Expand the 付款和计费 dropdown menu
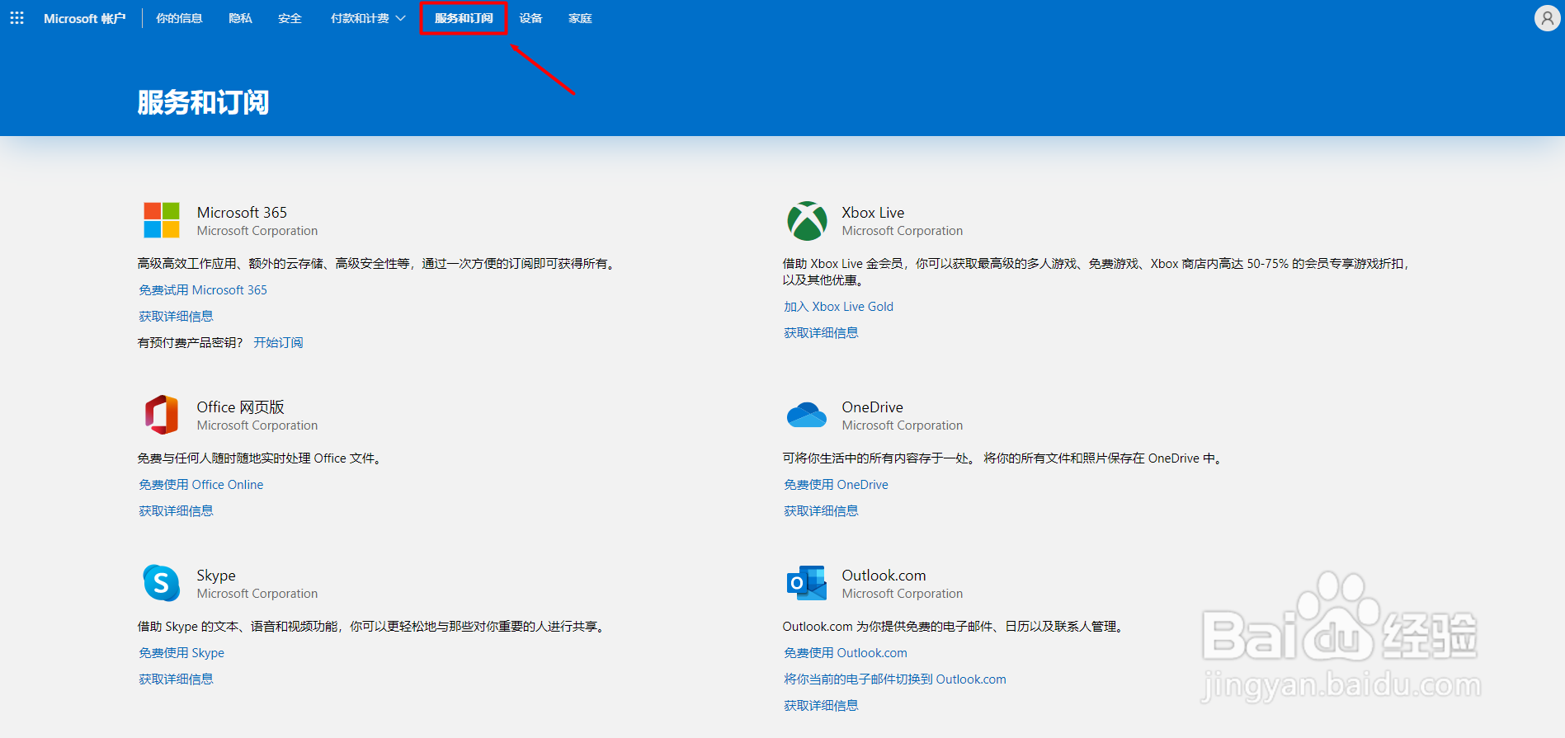The width and height of the screenshot is (1565, 738). 368,18
